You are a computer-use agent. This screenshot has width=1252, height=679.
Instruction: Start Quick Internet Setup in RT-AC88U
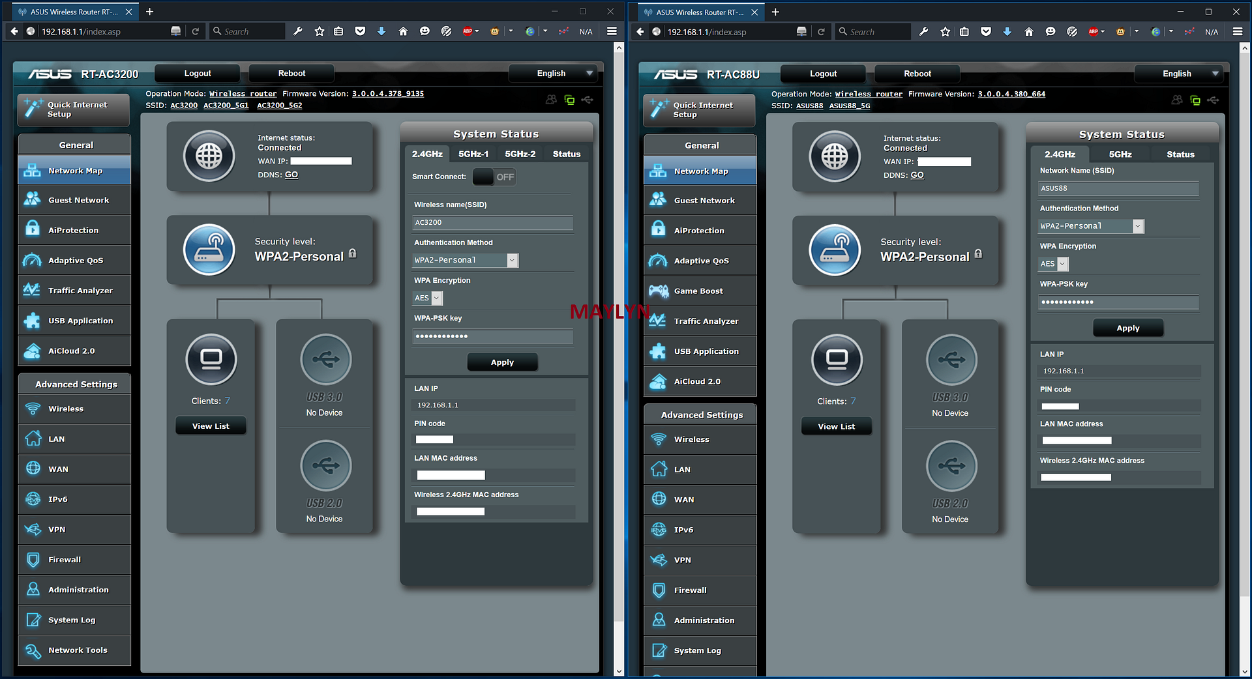[x=700, y=110]
